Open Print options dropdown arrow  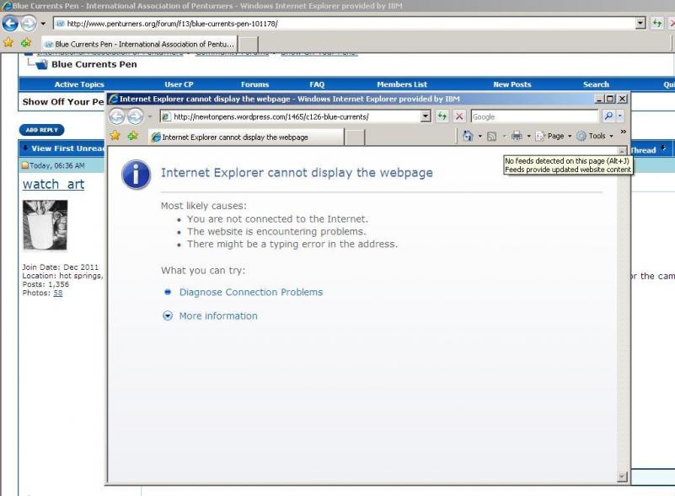coord(528,136)
